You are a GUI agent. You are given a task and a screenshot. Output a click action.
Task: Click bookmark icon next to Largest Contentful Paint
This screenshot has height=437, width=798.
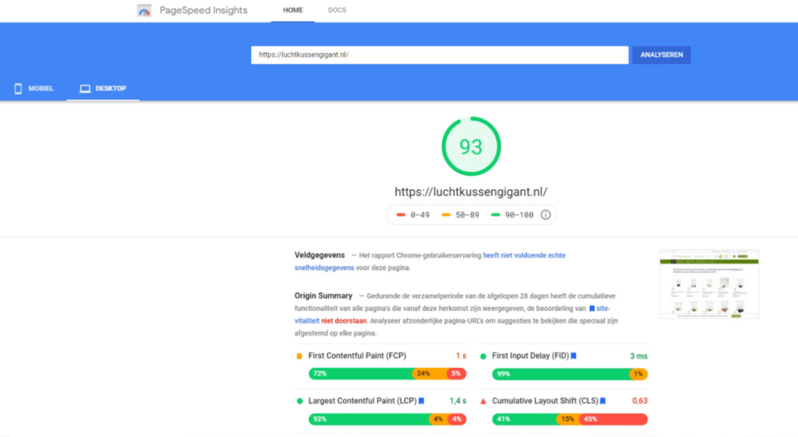point(422,401)
